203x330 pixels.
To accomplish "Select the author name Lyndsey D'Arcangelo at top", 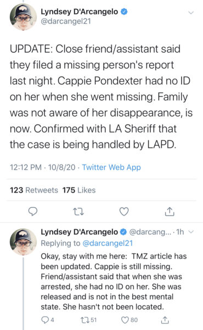I will coord(80,12).
